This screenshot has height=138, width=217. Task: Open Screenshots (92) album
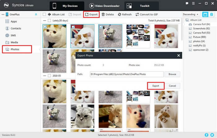(x=199, y=28)
